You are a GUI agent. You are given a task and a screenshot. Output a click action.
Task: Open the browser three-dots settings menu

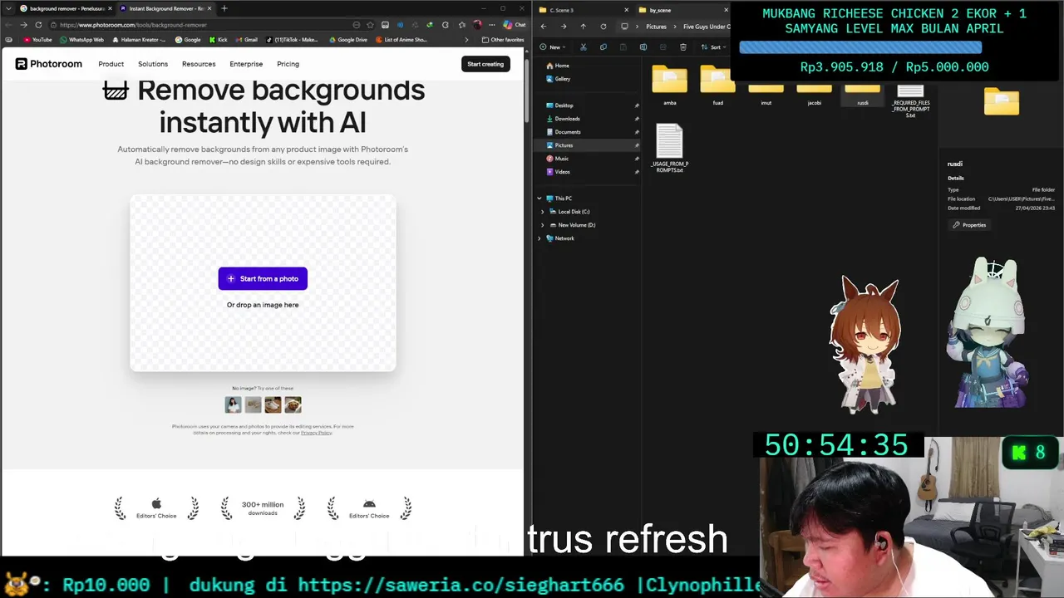(x=490, y=25)
